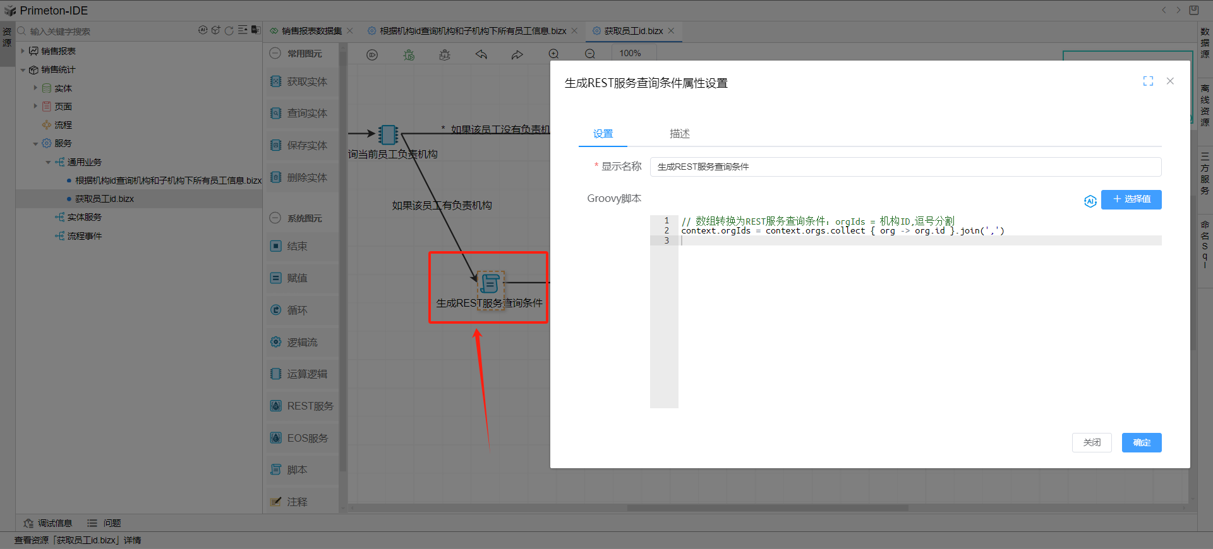Select the 生成REST服务查询条件 script node on canvas
Viewport: 1213px width, 549px height.
pos(489,284)
